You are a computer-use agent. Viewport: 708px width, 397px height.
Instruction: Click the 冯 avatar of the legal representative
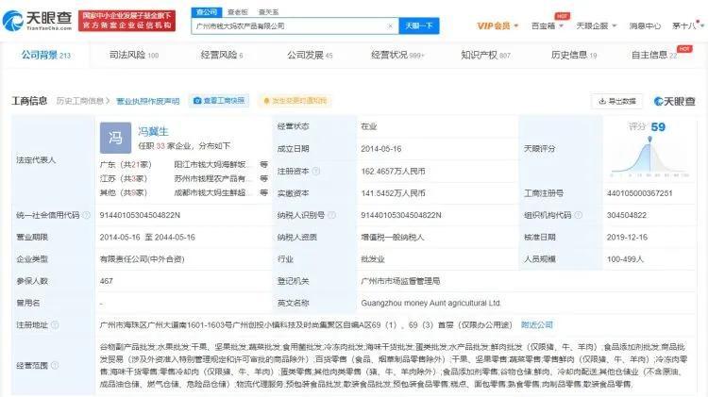coord(115,138)
